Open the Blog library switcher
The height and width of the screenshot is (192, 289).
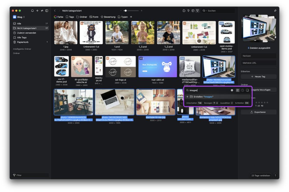(19, 17)
